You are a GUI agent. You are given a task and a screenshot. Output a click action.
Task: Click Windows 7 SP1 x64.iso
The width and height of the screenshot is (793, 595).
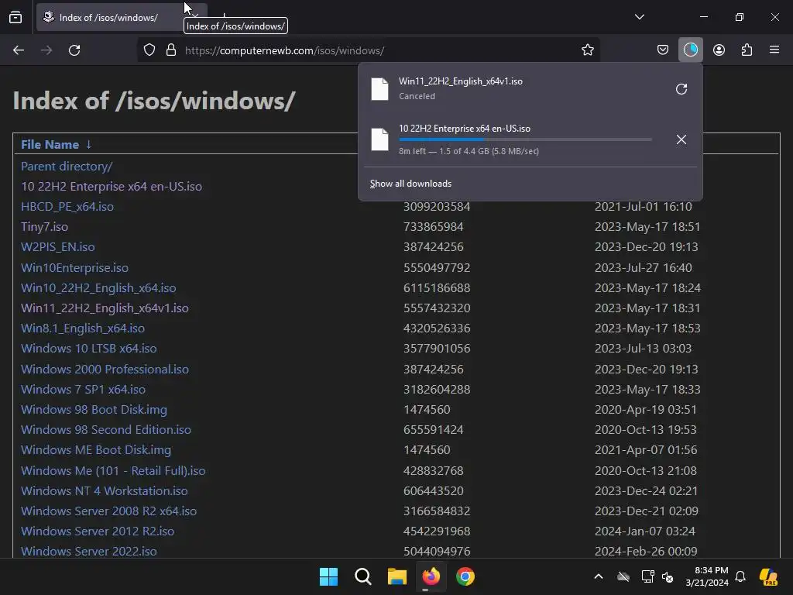click(x=83, y=390)
